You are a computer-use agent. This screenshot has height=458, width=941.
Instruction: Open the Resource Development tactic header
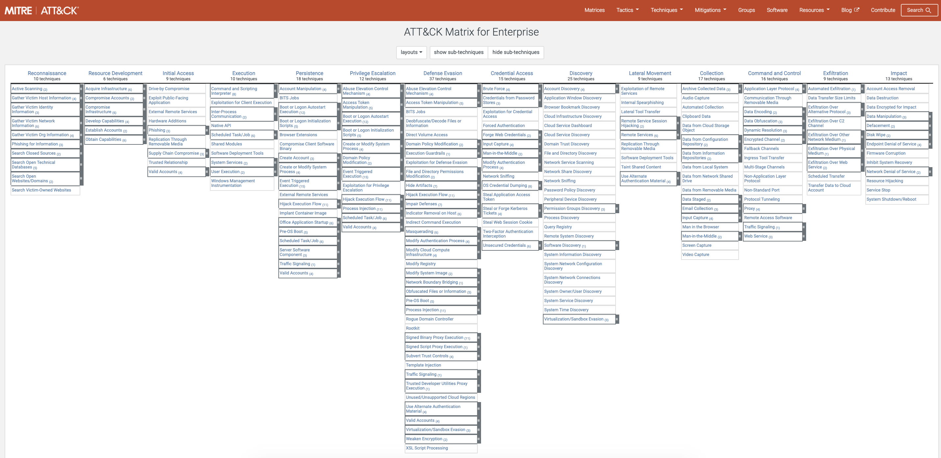click(115, 73)
